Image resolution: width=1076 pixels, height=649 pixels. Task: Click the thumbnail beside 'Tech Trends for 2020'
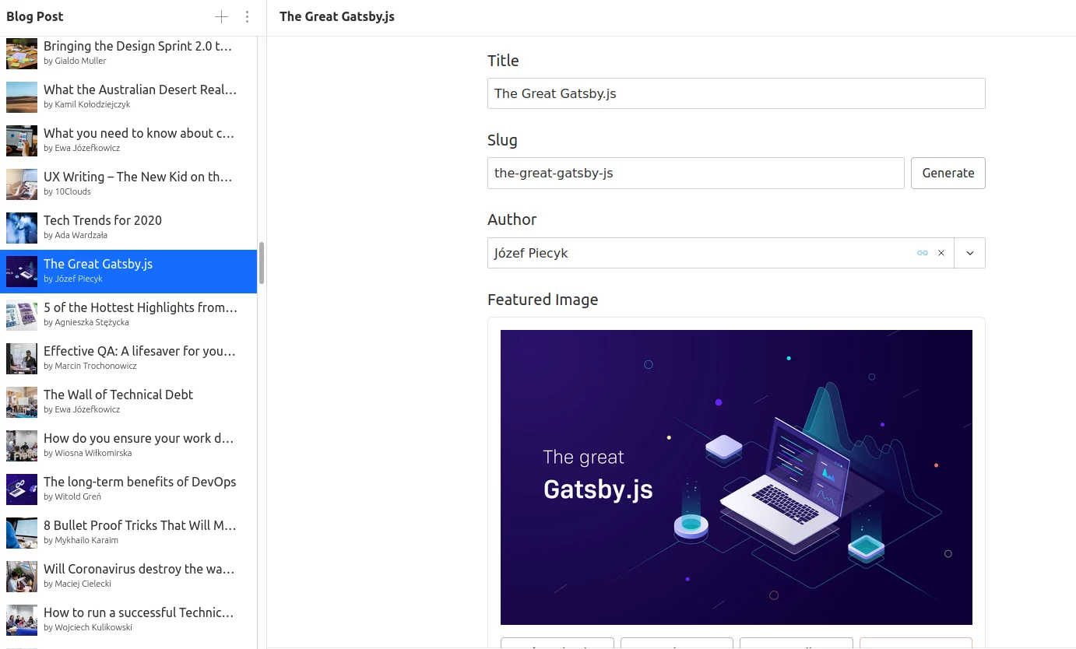coord(21,228)
